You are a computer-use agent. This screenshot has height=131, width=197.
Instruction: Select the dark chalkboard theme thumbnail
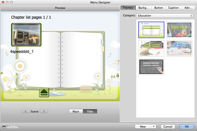[x=151, y=67]
